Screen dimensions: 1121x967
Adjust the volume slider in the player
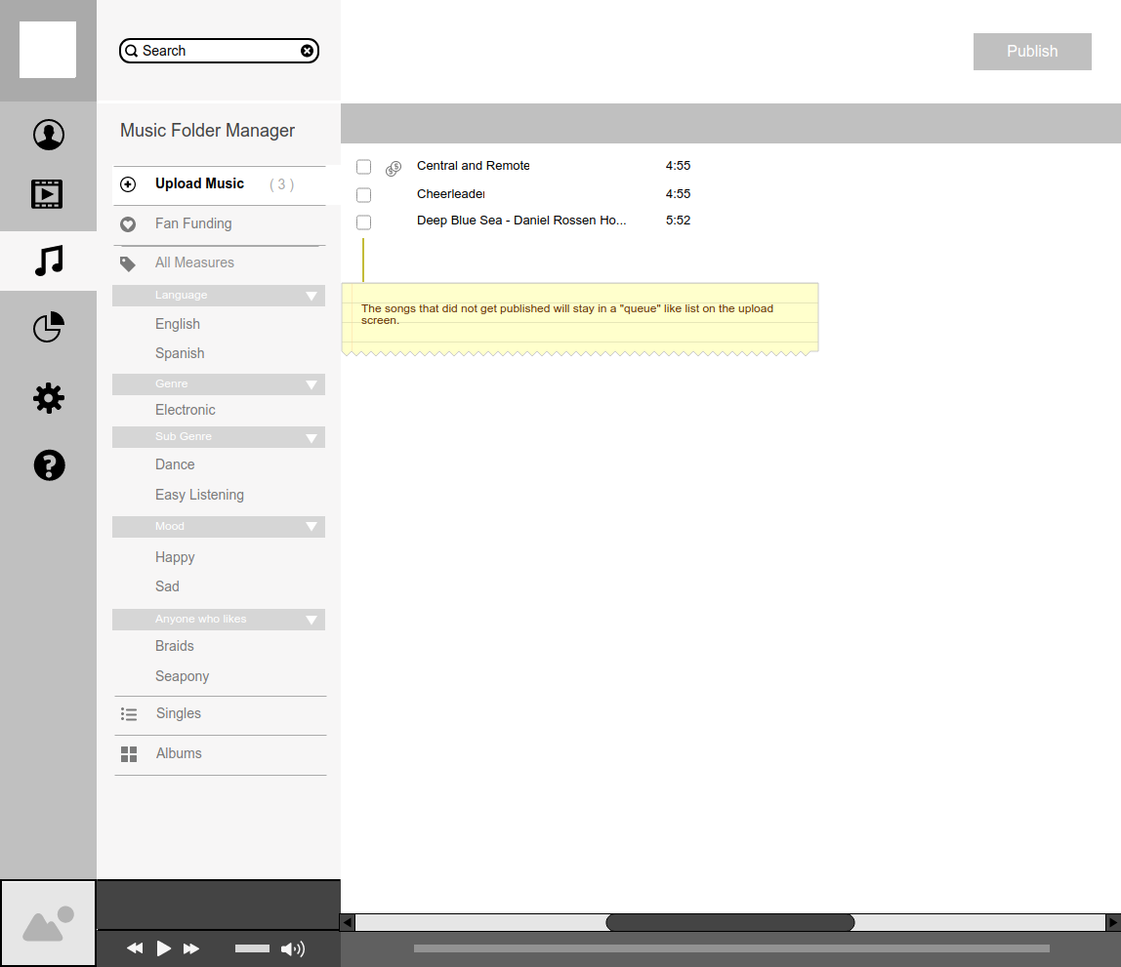[252, 948]
